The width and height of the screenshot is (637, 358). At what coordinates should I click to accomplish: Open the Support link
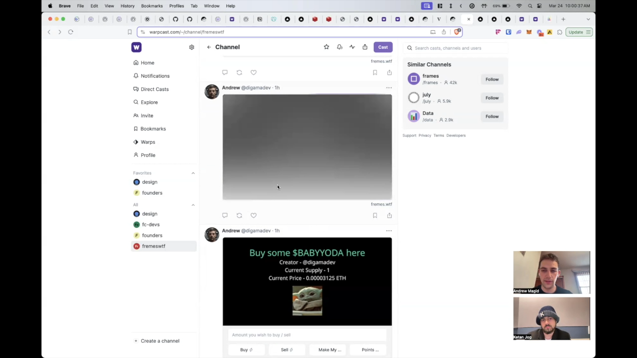409,135
